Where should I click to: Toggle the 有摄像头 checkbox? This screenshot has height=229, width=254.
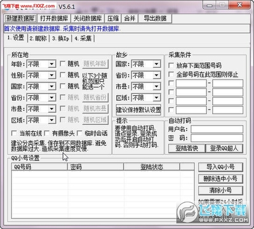coord(47,133)
